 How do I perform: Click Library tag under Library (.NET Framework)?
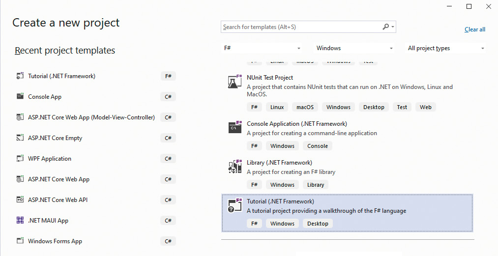[316, 185]
